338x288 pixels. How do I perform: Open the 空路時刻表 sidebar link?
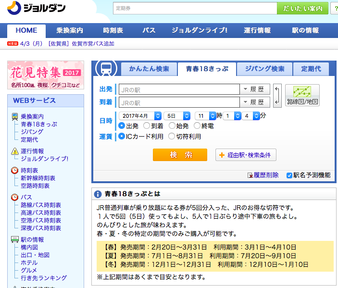click(35, 186)
